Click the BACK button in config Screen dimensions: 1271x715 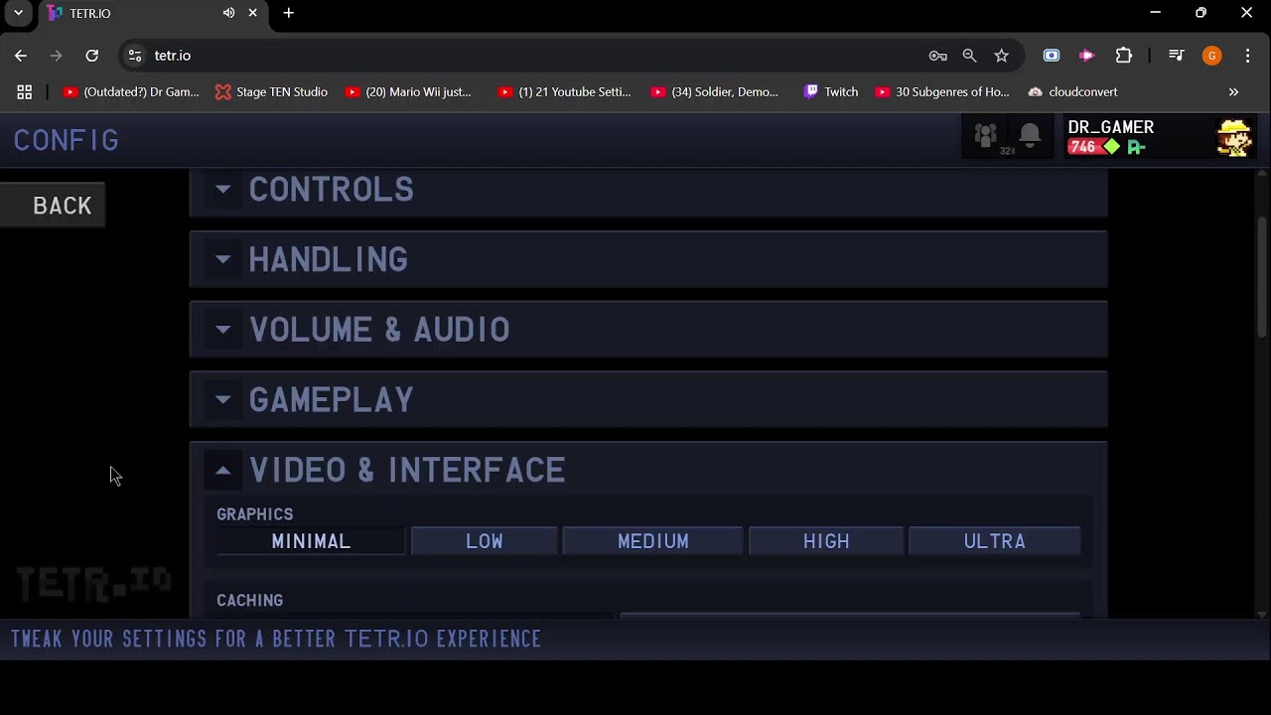[53, 206]
